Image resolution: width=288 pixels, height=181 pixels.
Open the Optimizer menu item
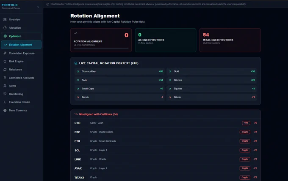click(x=21, y=36)
